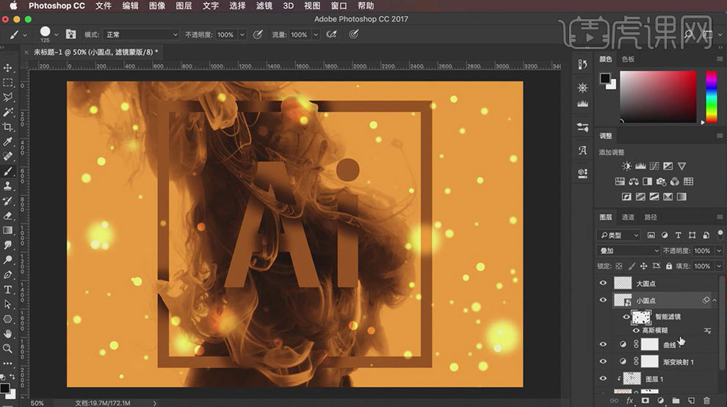Viewport: 727px width, 407px height.
Task: Switch to the 通道 tab
Action: click(628, 217)
